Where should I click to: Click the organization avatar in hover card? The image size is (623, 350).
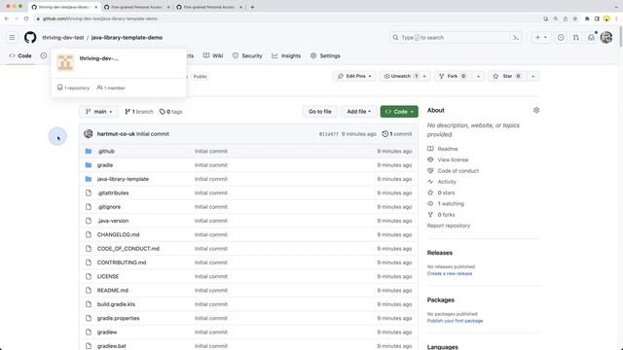[65, 62]
